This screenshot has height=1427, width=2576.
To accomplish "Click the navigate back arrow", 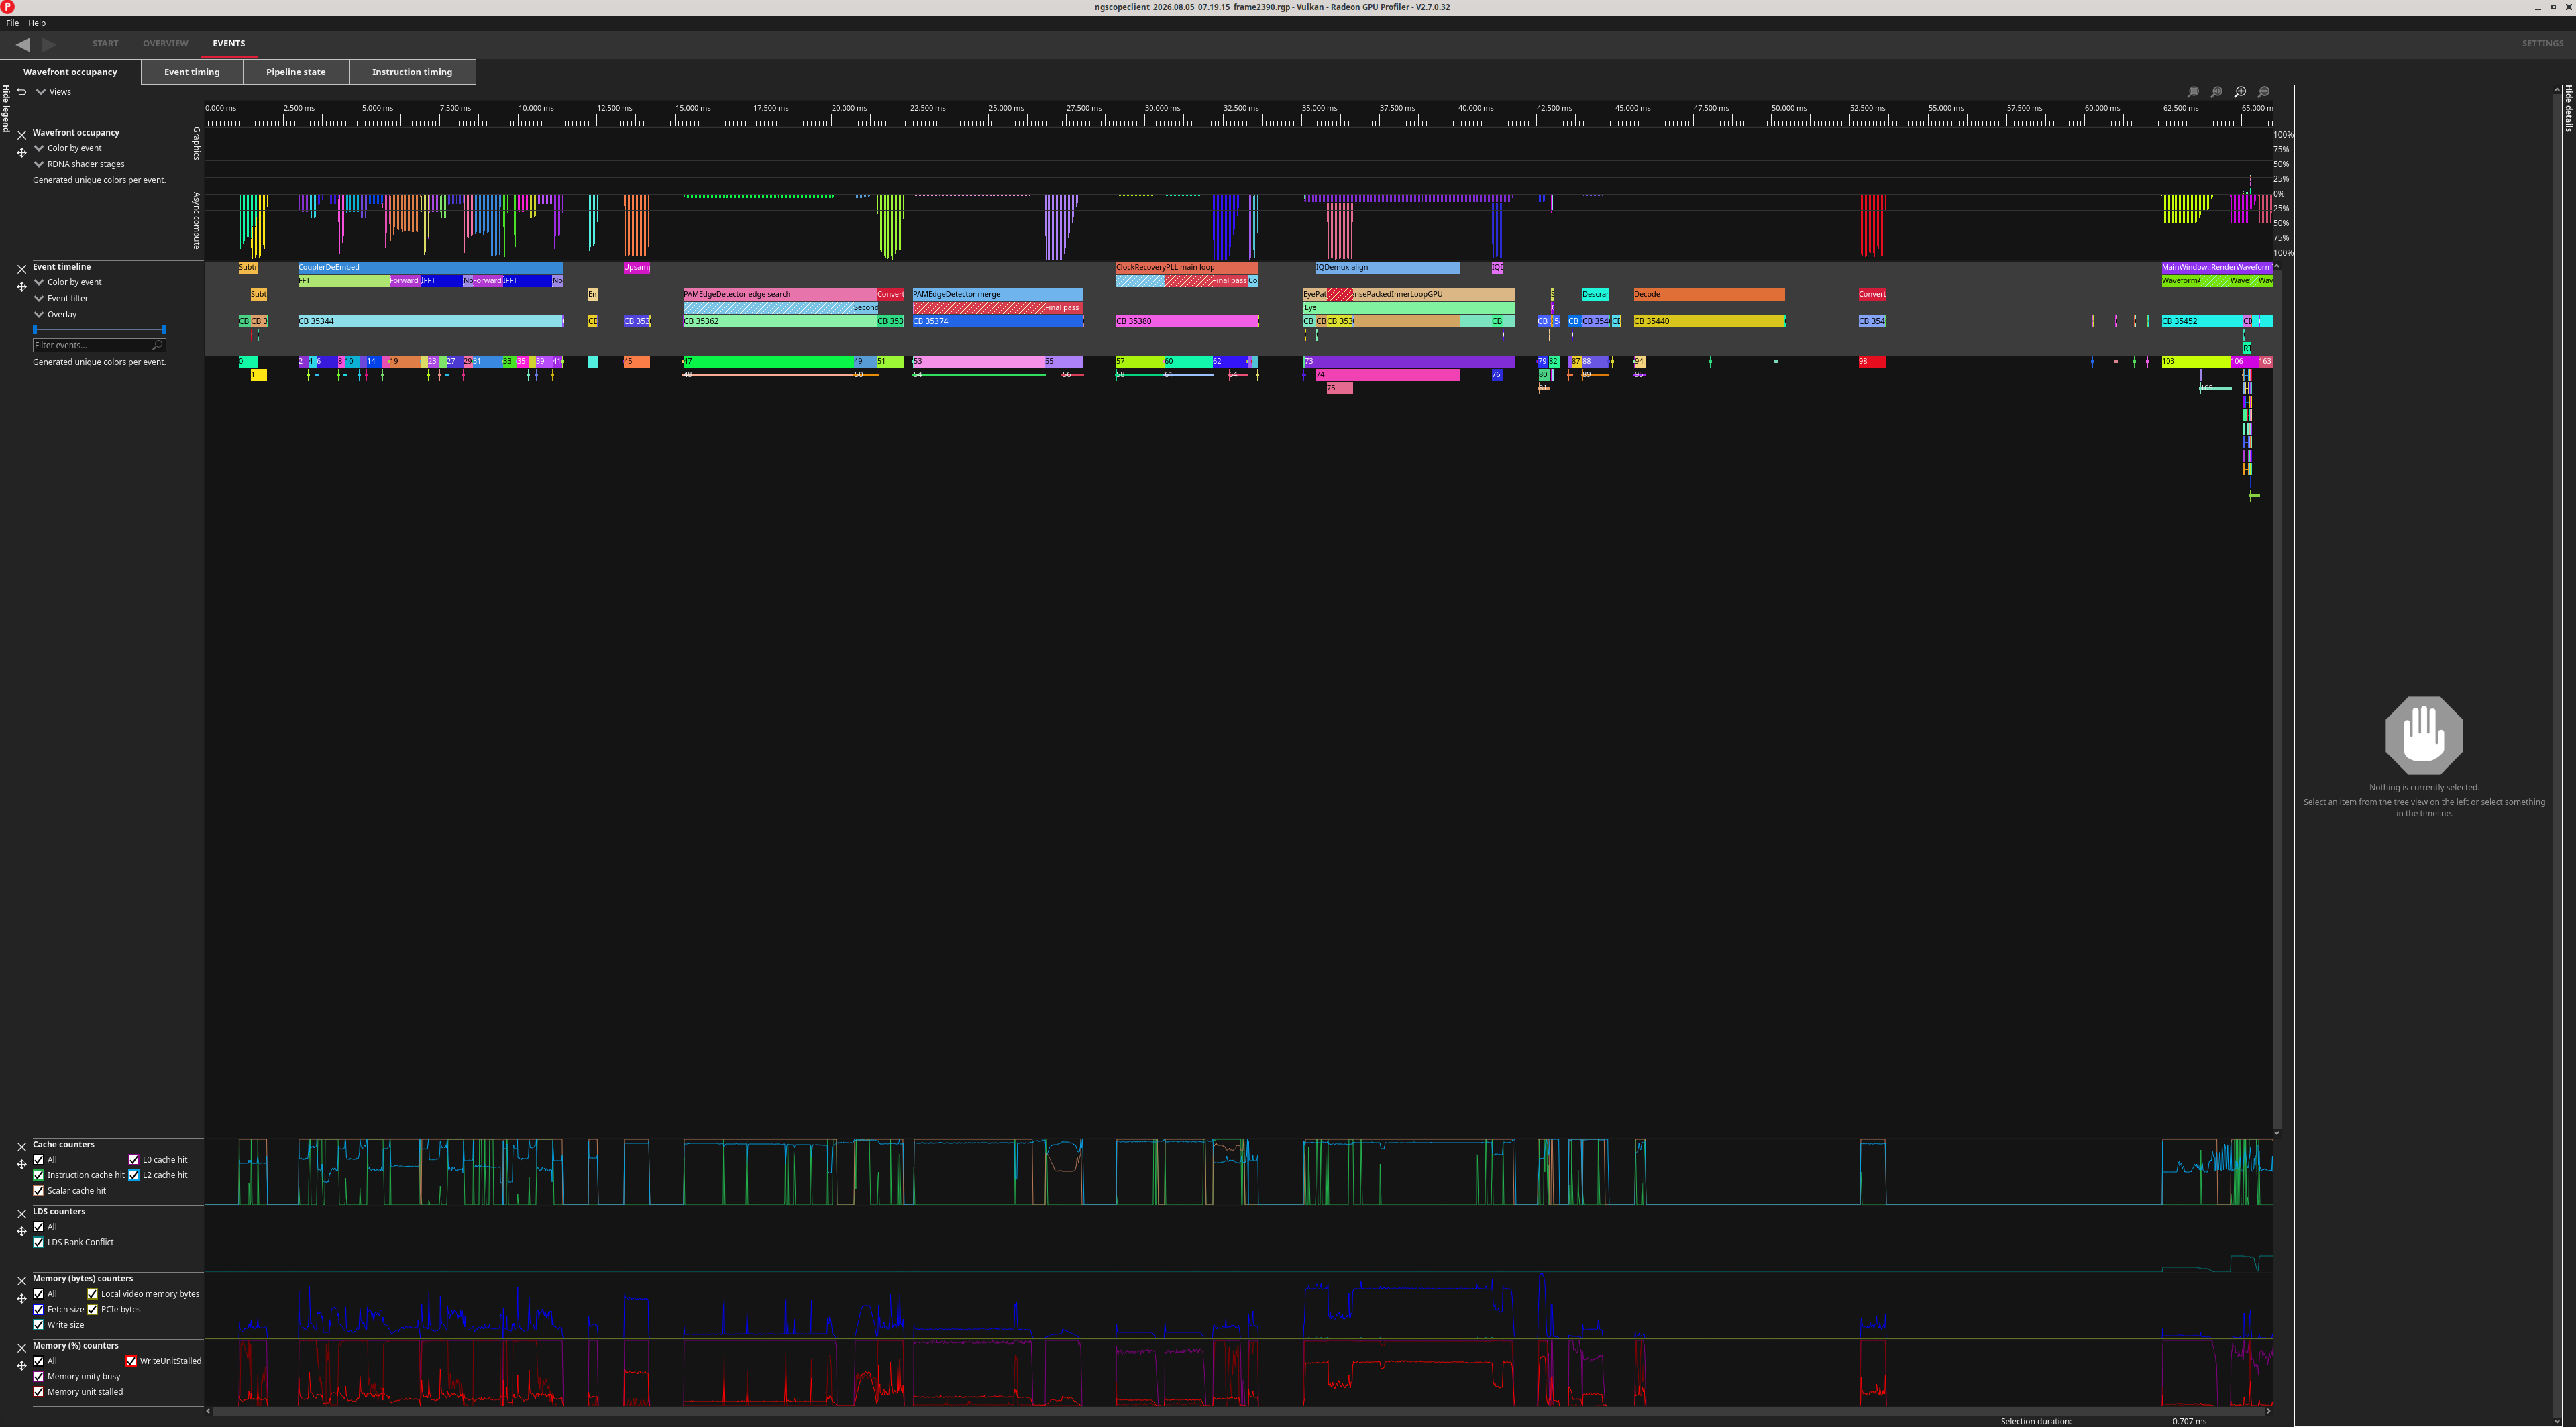I will point(23,44).
